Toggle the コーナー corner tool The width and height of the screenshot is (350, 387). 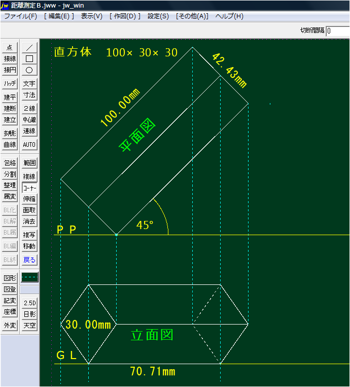(29, 187)
